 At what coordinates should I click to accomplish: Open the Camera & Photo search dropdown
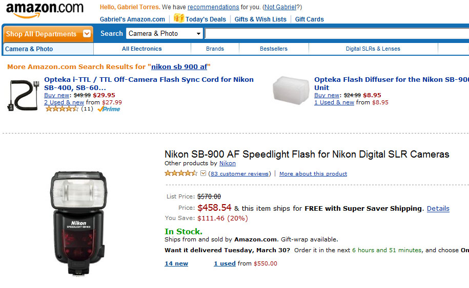[x=165, y=34]
